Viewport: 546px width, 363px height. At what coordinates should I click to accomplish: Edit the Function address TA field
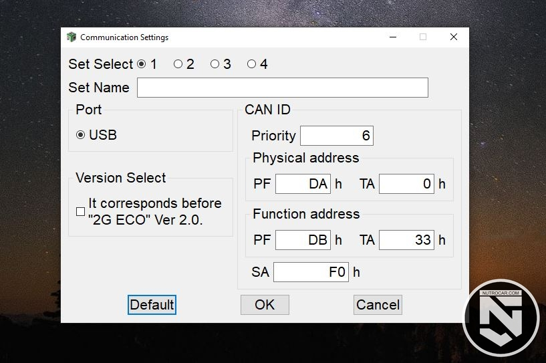point(406,240)
